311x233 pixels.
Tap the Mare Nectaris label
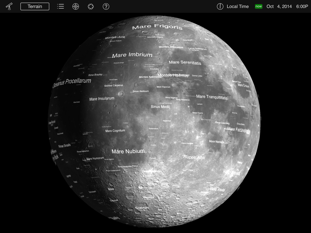(x=216, y=141)
